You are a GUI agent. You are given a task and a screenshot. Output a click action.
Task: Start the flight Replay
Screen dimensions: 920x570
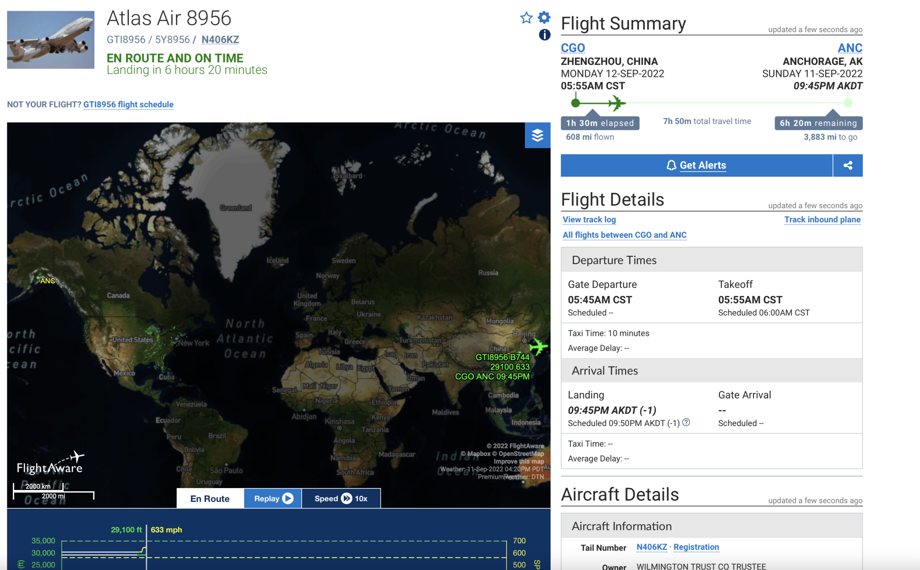click(273, 498)
